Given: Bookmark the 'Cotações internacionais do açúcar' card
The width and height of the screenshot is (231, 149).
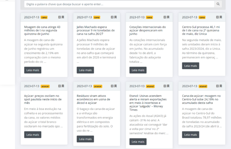Looking at the screenshot, I should point(168,17).
